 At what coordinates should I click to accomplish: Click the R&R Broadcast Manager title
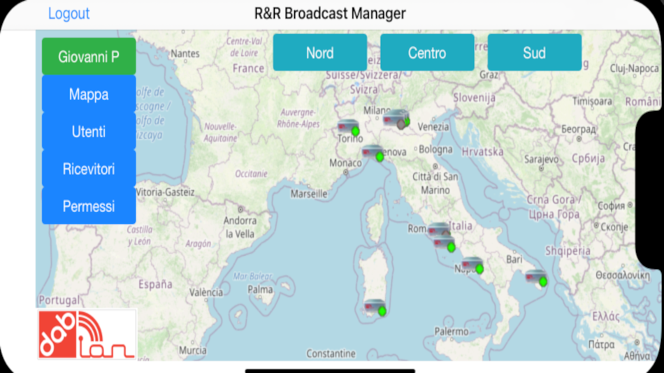pos(330,13)
